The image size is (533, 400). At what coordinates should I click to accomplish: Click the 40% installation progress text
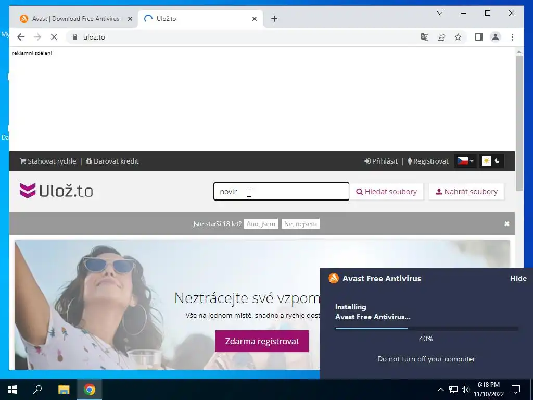click(x=426, y=339)
